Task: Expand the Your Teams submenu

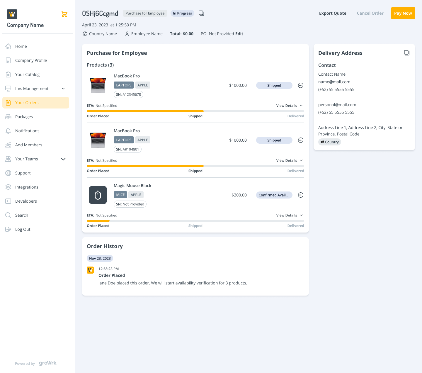Action: click(63, 159)
